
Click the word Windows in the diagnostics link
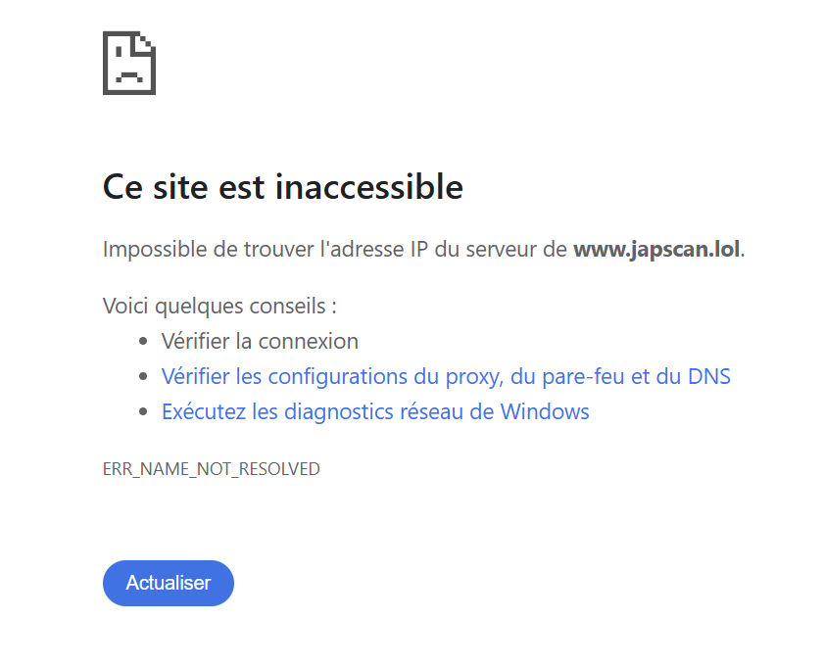click(545, 411)
